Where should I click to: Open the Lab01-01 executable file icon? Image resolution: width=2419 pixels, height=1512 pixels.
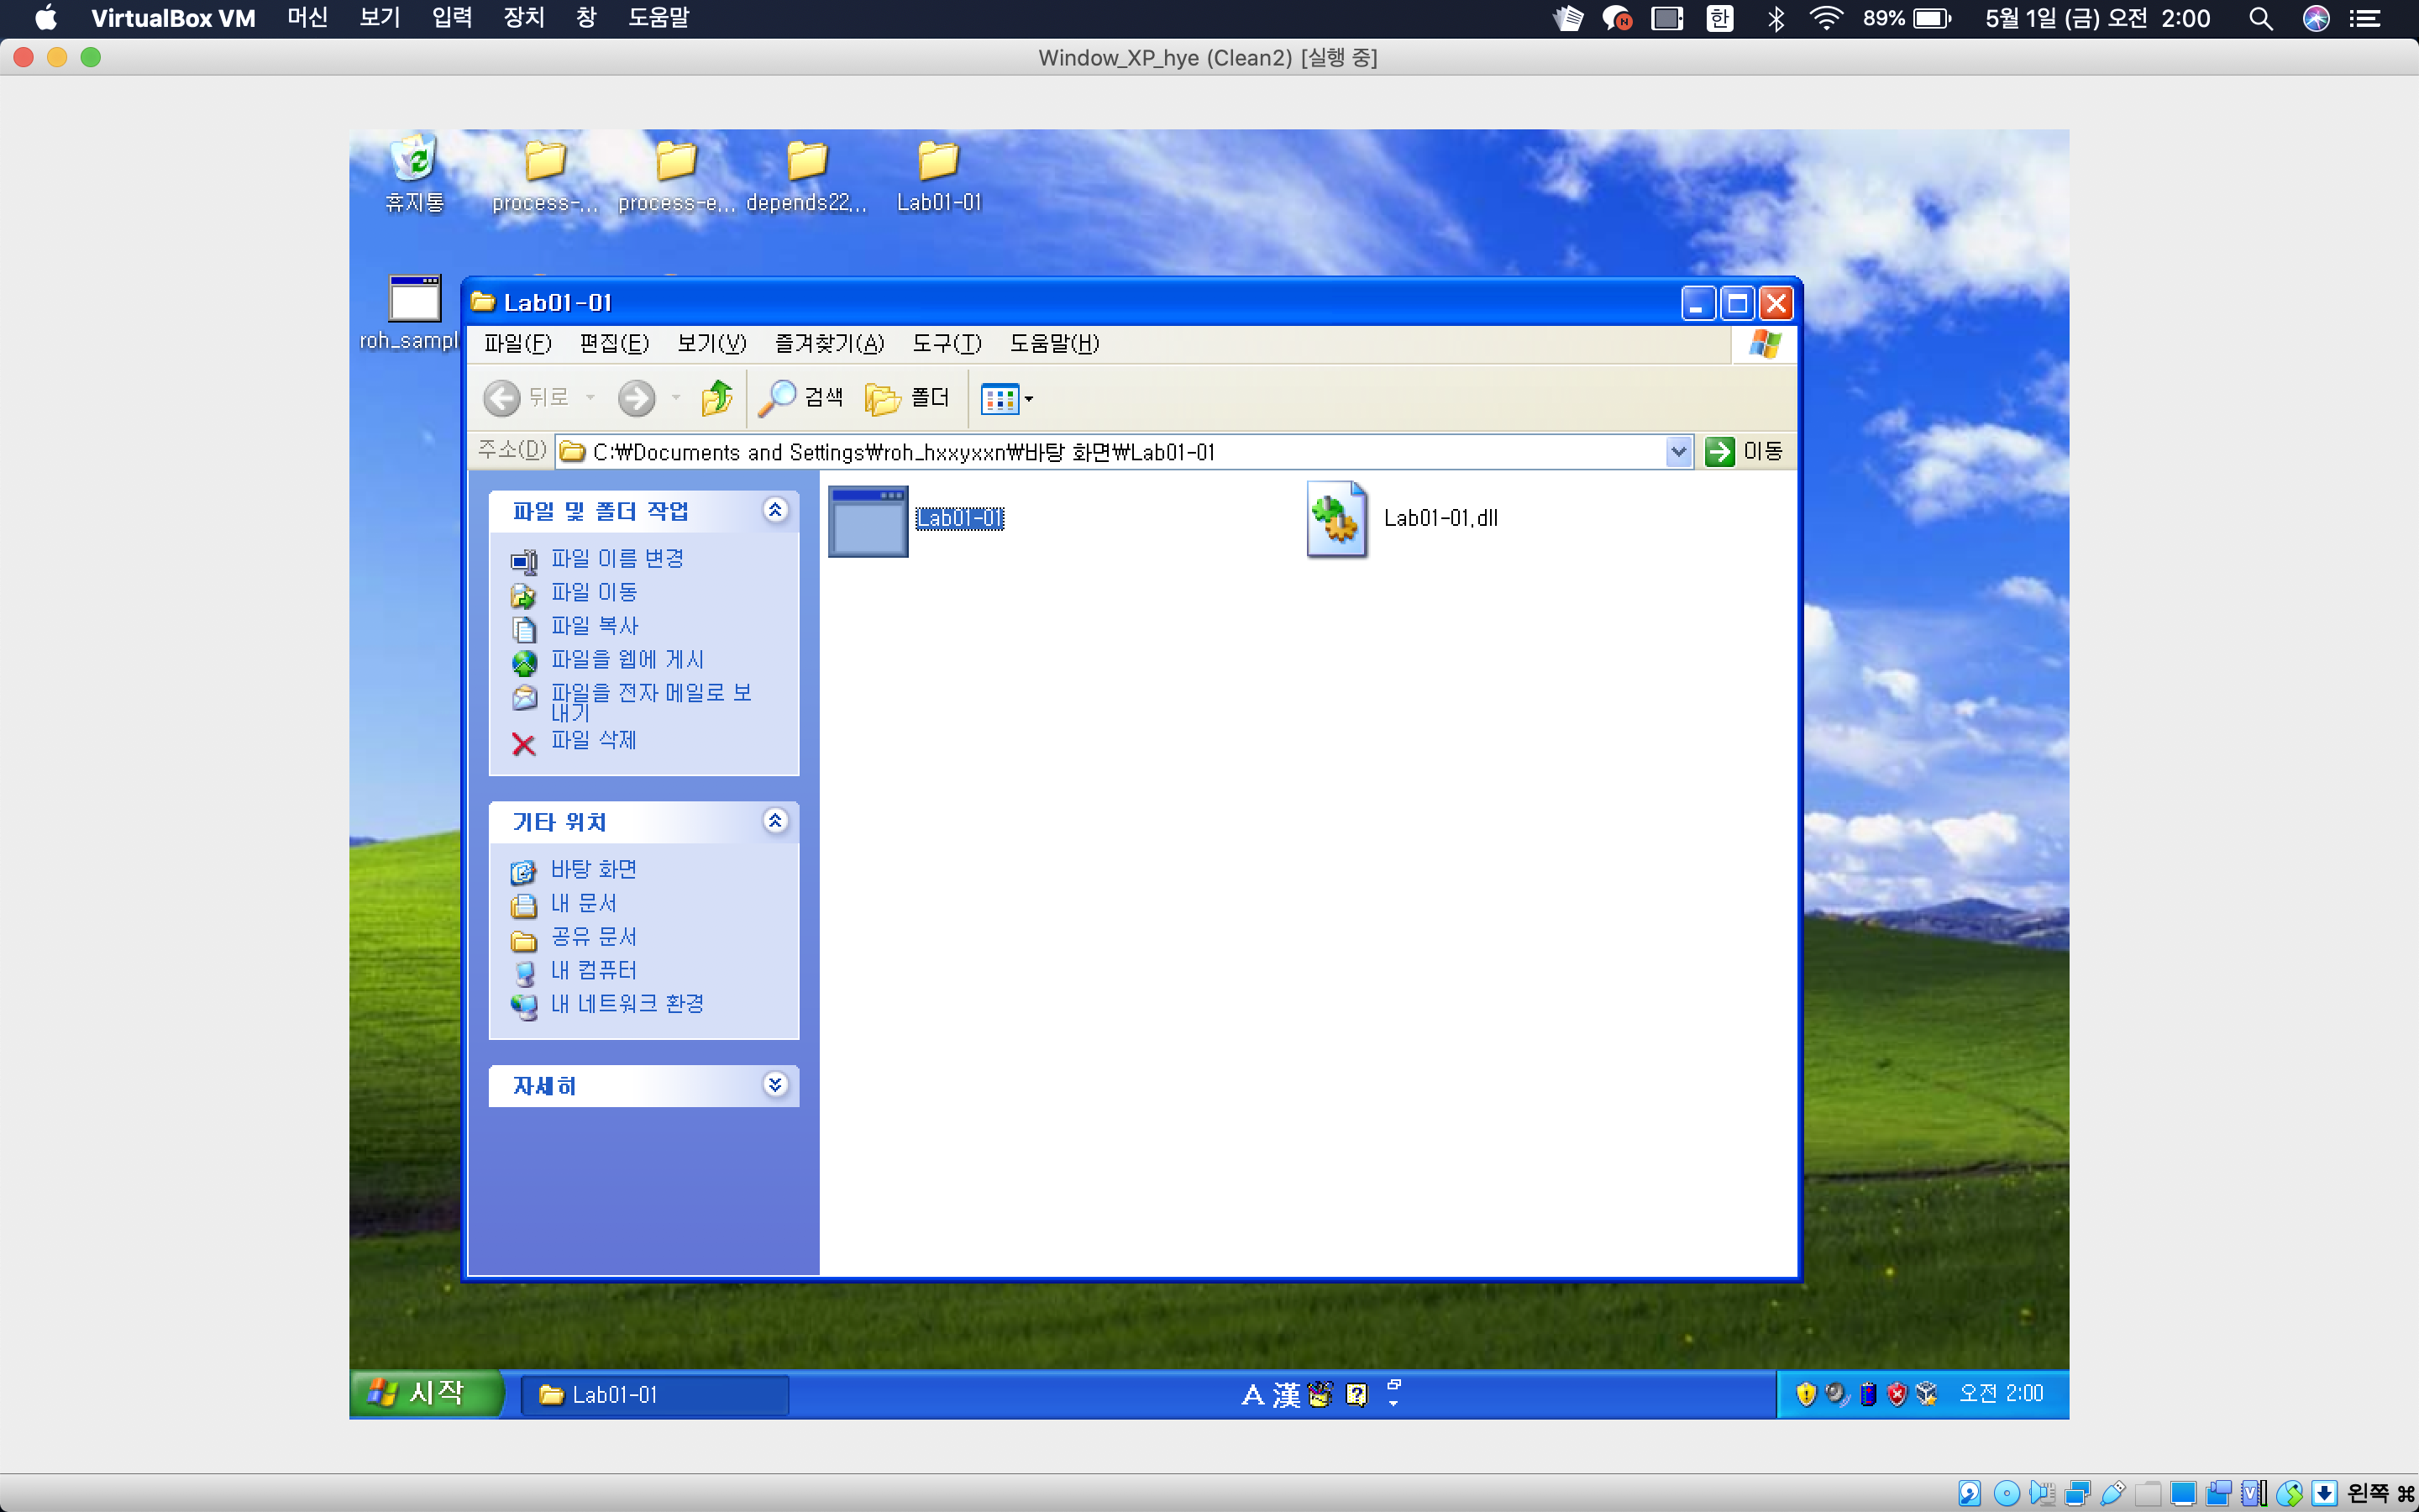click(868, 521)
